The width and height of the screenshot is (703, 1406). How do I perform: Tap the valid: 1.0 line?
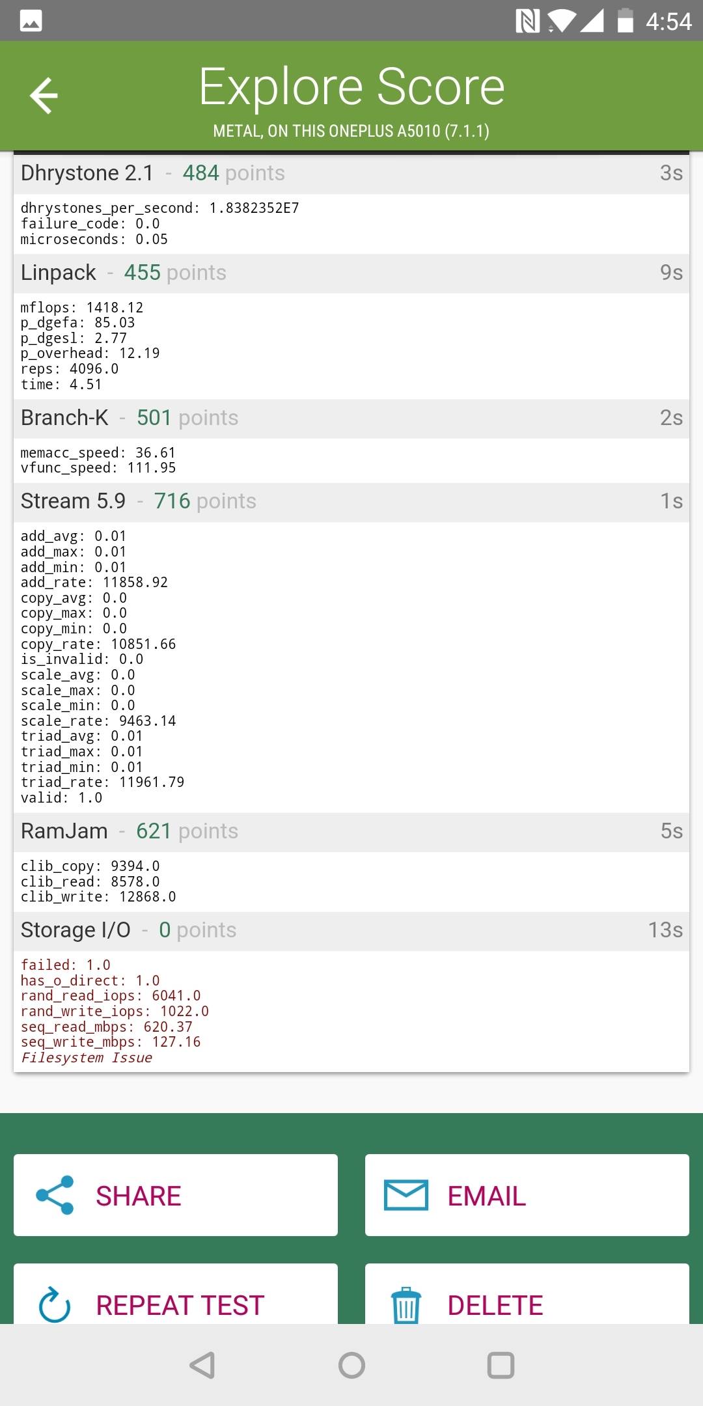point(62,798)
